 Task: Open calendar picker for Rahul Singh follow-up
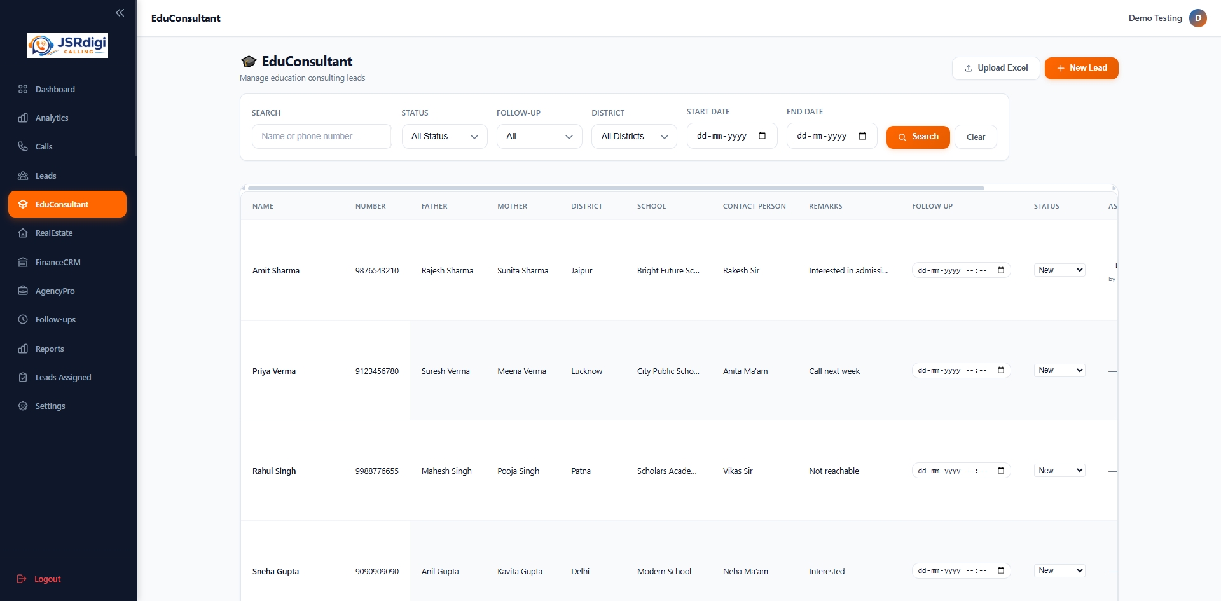click(x=1000, y=471)
